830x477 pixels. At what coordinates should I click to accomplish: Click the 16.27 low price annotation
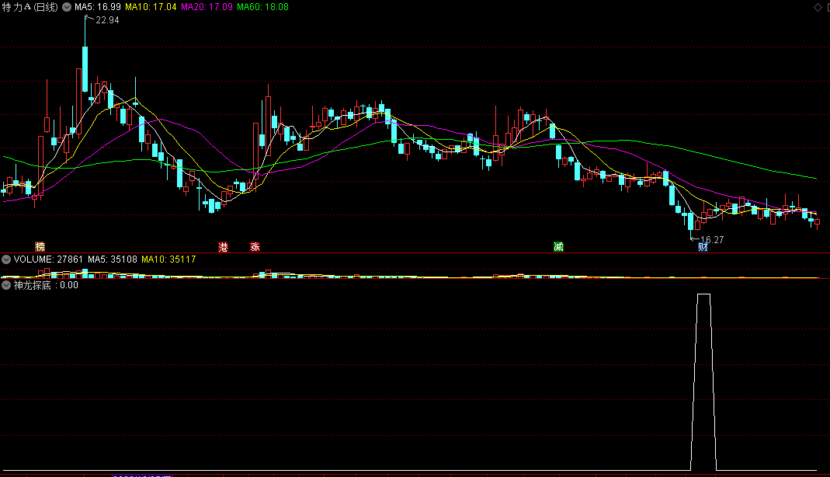click(x=712, y=240)
